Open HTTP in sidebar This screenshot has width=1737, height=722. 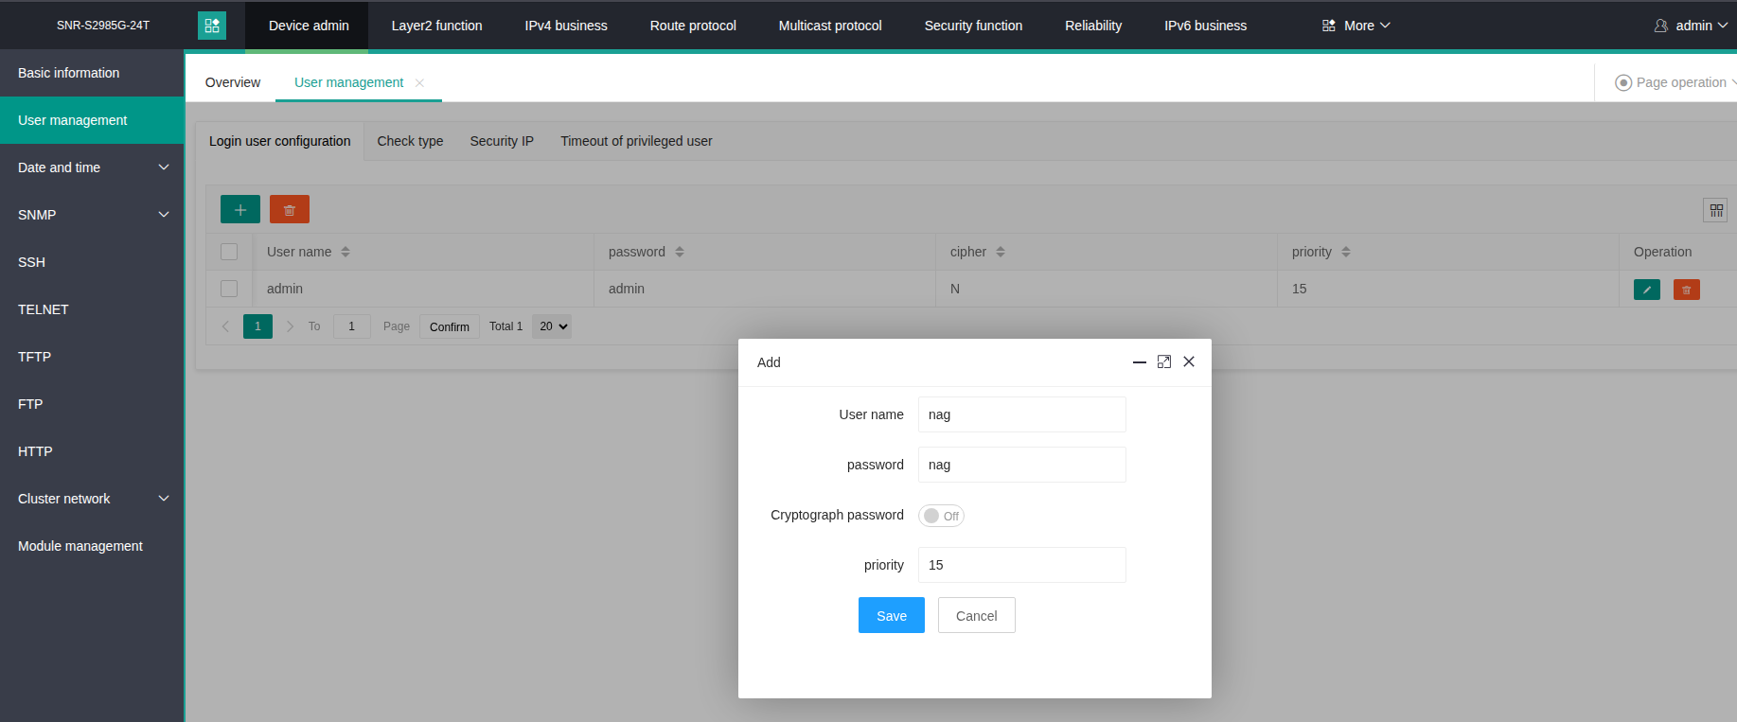click(x=92, y=451)
